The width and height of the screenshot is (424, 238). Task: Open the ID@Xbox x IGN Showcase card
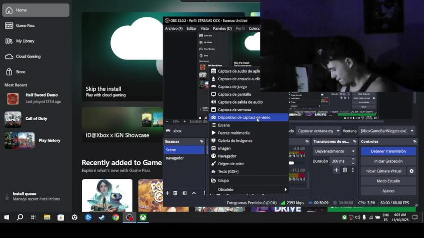click(x=122, y=124)
